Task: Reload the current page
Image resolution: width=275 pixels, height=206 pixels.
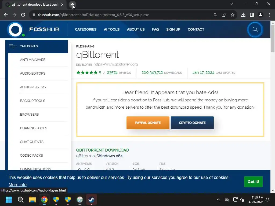Action: [x=23, y=15]
